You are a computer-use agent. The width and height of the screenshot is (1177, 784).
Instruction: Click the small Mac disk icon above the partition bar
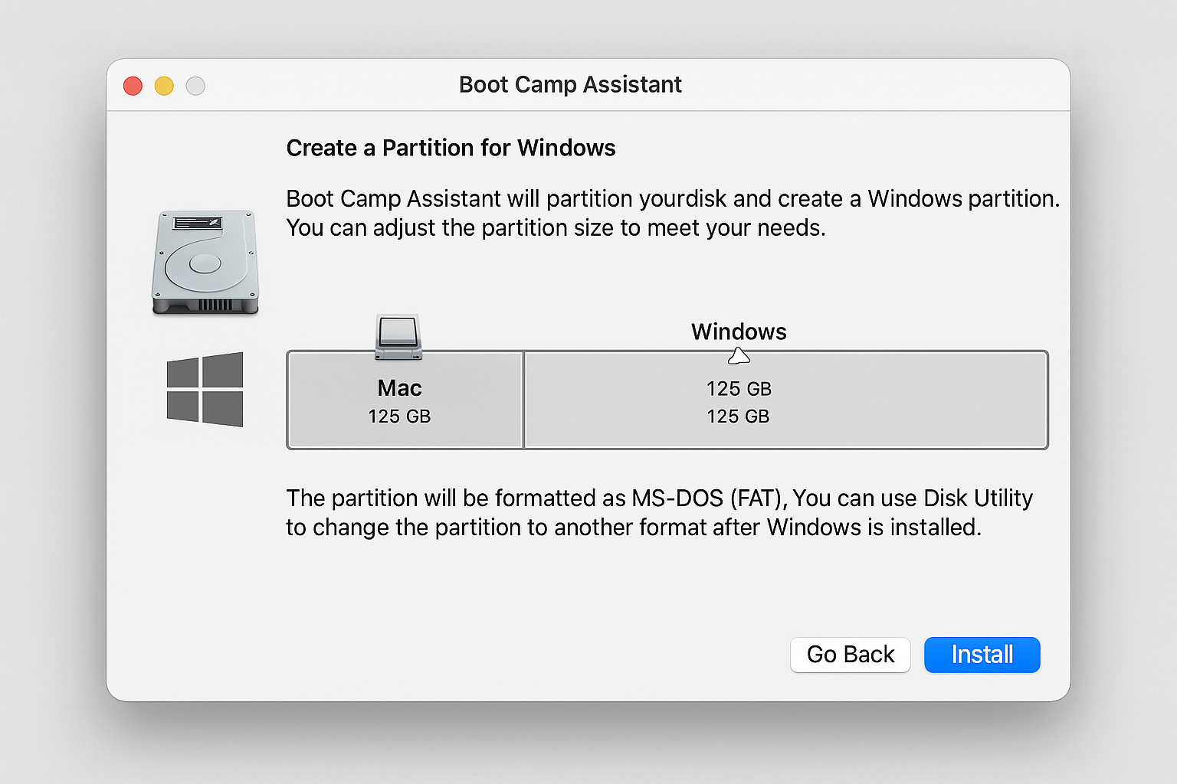[x=398, y=337]
